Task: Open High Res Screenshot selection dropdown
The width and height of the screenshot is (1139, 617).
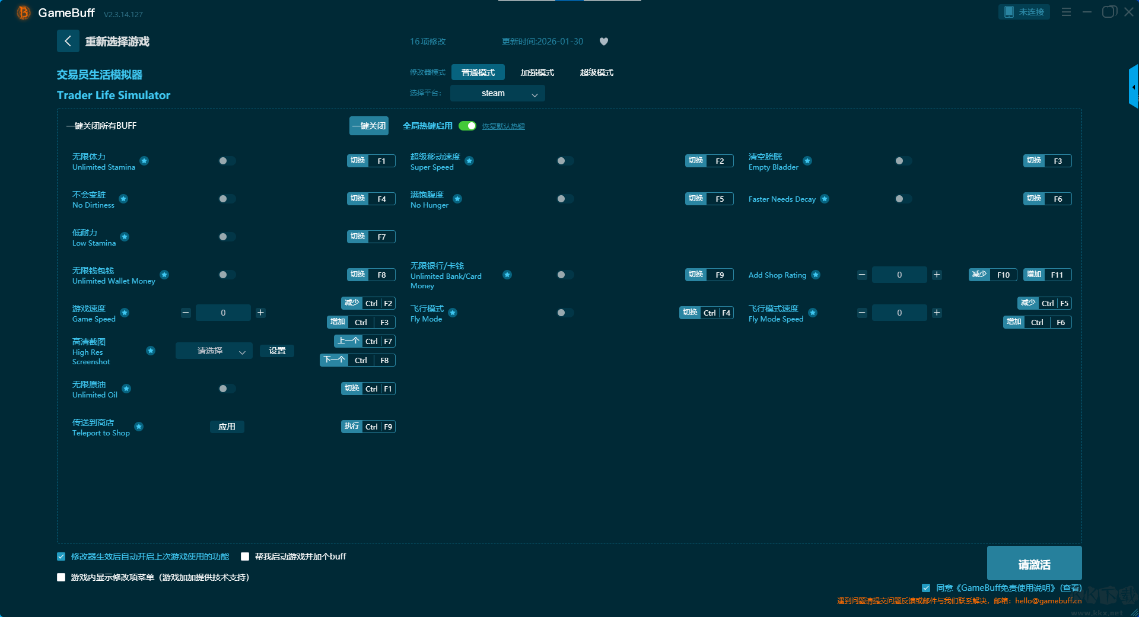Action: 214,351
